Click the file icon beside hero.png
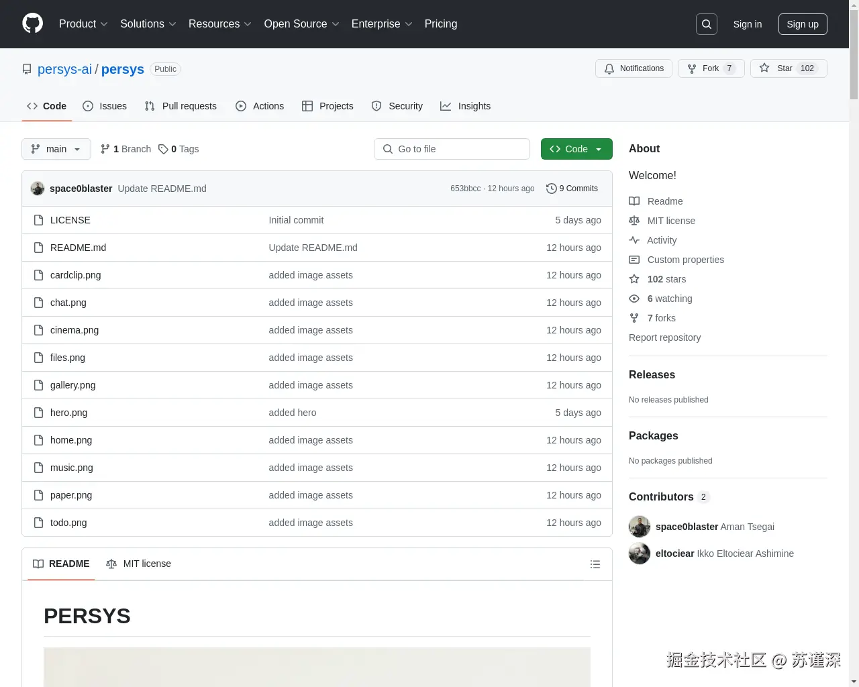Viewport: 859px width, 687px height. (38, 413)
